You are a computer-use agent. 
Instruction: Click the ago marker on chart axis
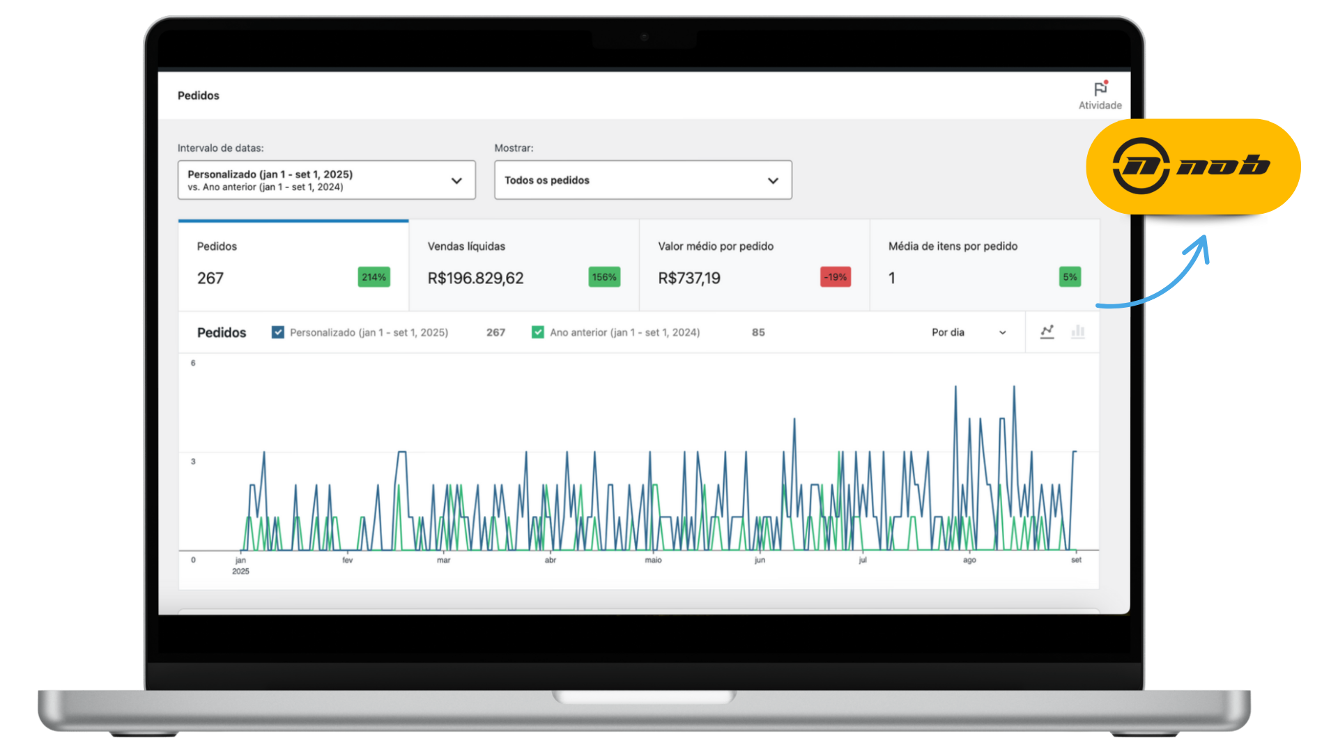click(x=969, y=560)
